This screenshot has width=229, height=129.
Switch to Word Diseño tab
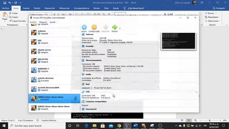37,8
